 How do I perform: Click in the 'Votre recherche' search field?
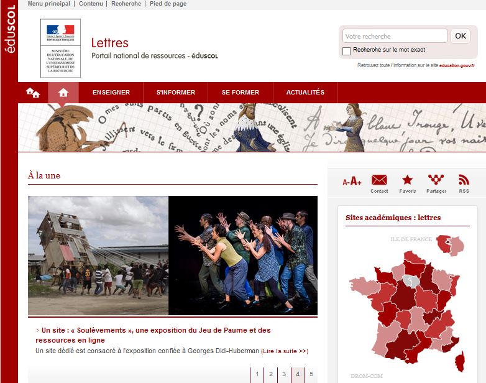coord(395,36)
